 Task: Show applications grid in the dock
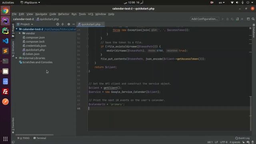click(5, 139)
